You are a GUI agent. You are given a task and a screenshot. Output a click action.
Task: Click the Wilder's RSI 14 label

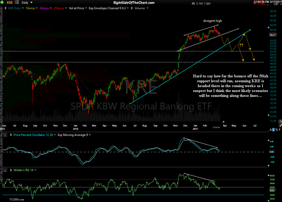pyautogui.click(x=23, y=170)
